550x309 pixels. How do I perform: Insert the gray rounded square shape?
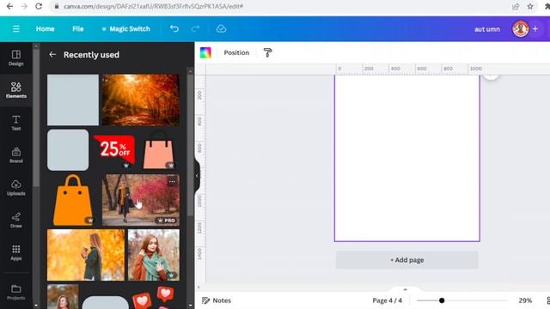68,150
